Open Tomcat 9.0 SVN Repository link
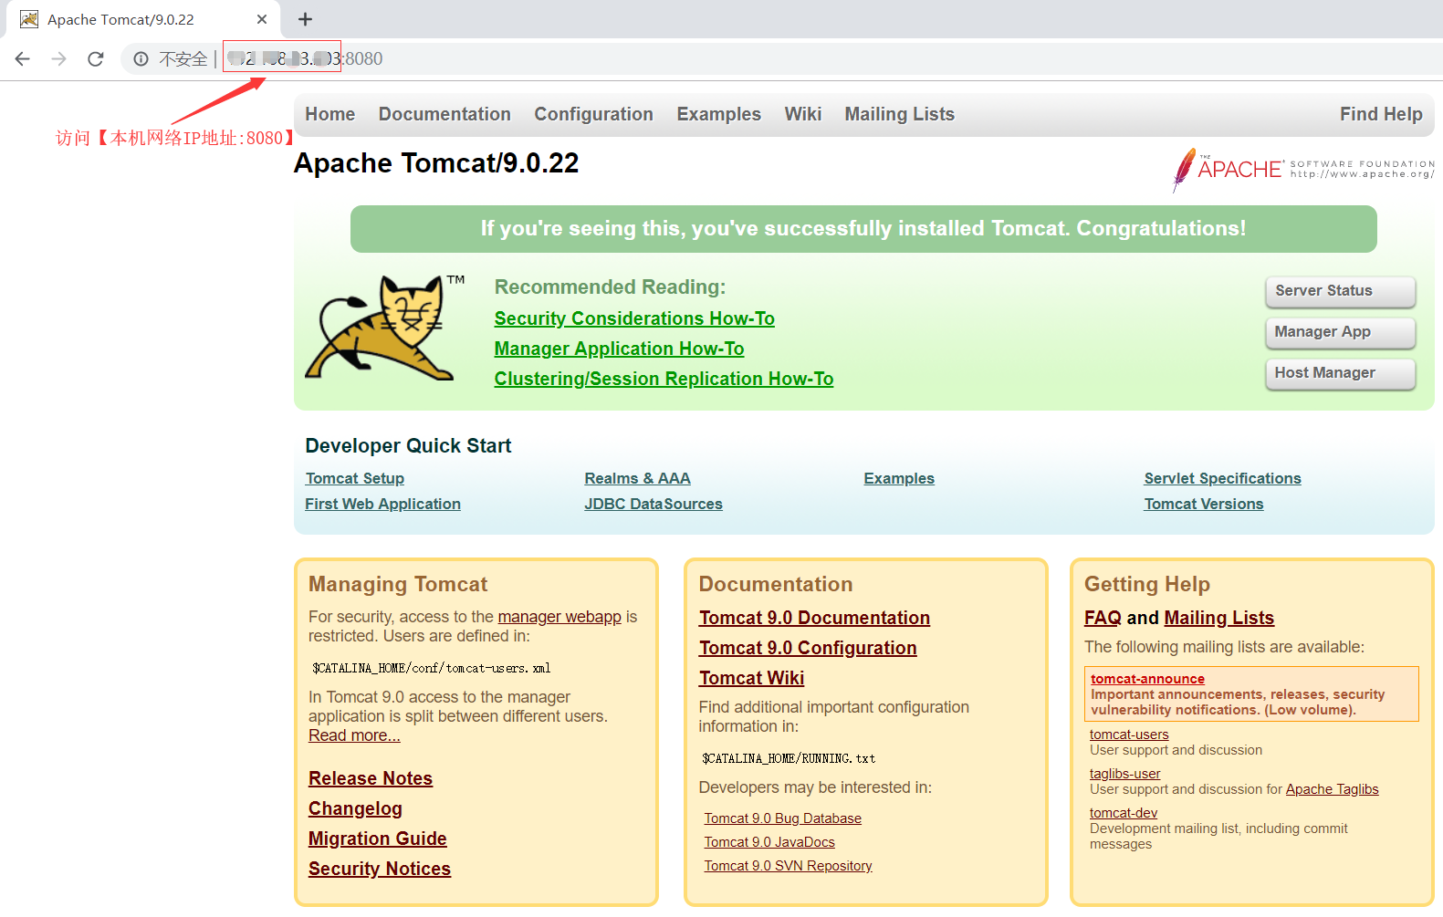1443x917 pixels. click(x=788, y=866)
